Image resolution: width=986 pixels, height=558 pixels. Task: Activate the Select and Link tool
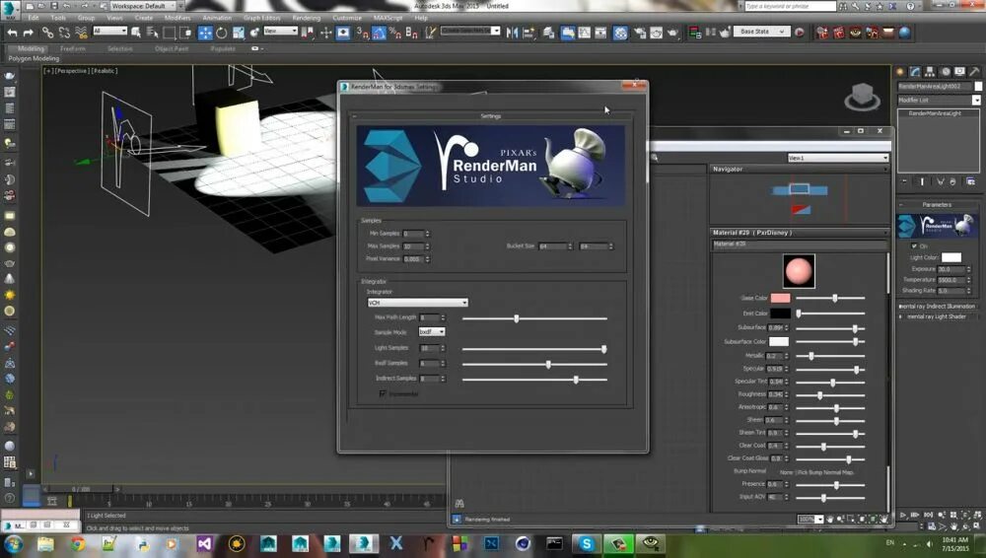47,33
